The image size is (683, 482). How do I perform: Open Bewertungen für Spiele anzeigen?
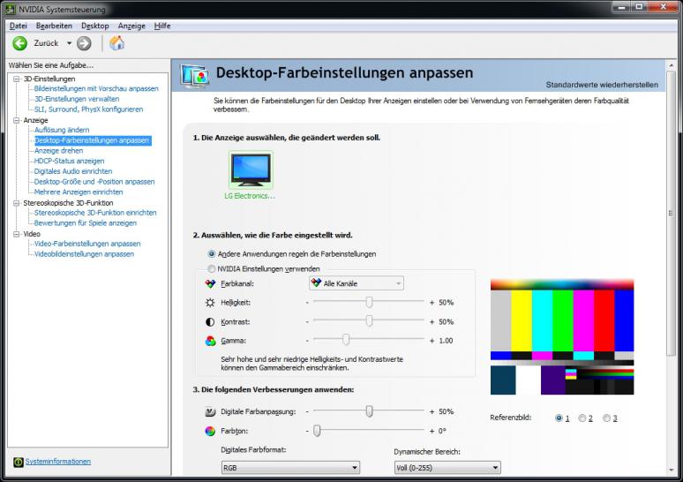point(86,223)
